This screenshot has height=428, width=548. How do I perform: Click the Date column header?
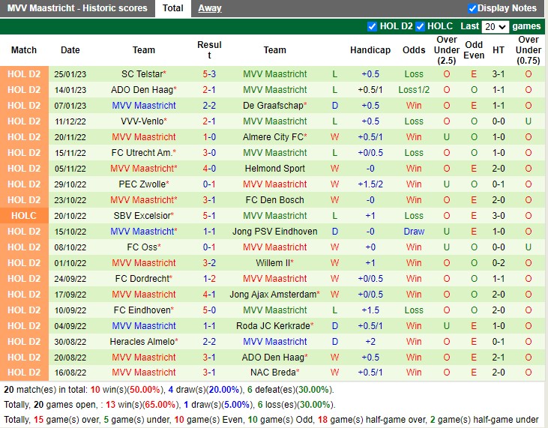(x=70, y=50)
